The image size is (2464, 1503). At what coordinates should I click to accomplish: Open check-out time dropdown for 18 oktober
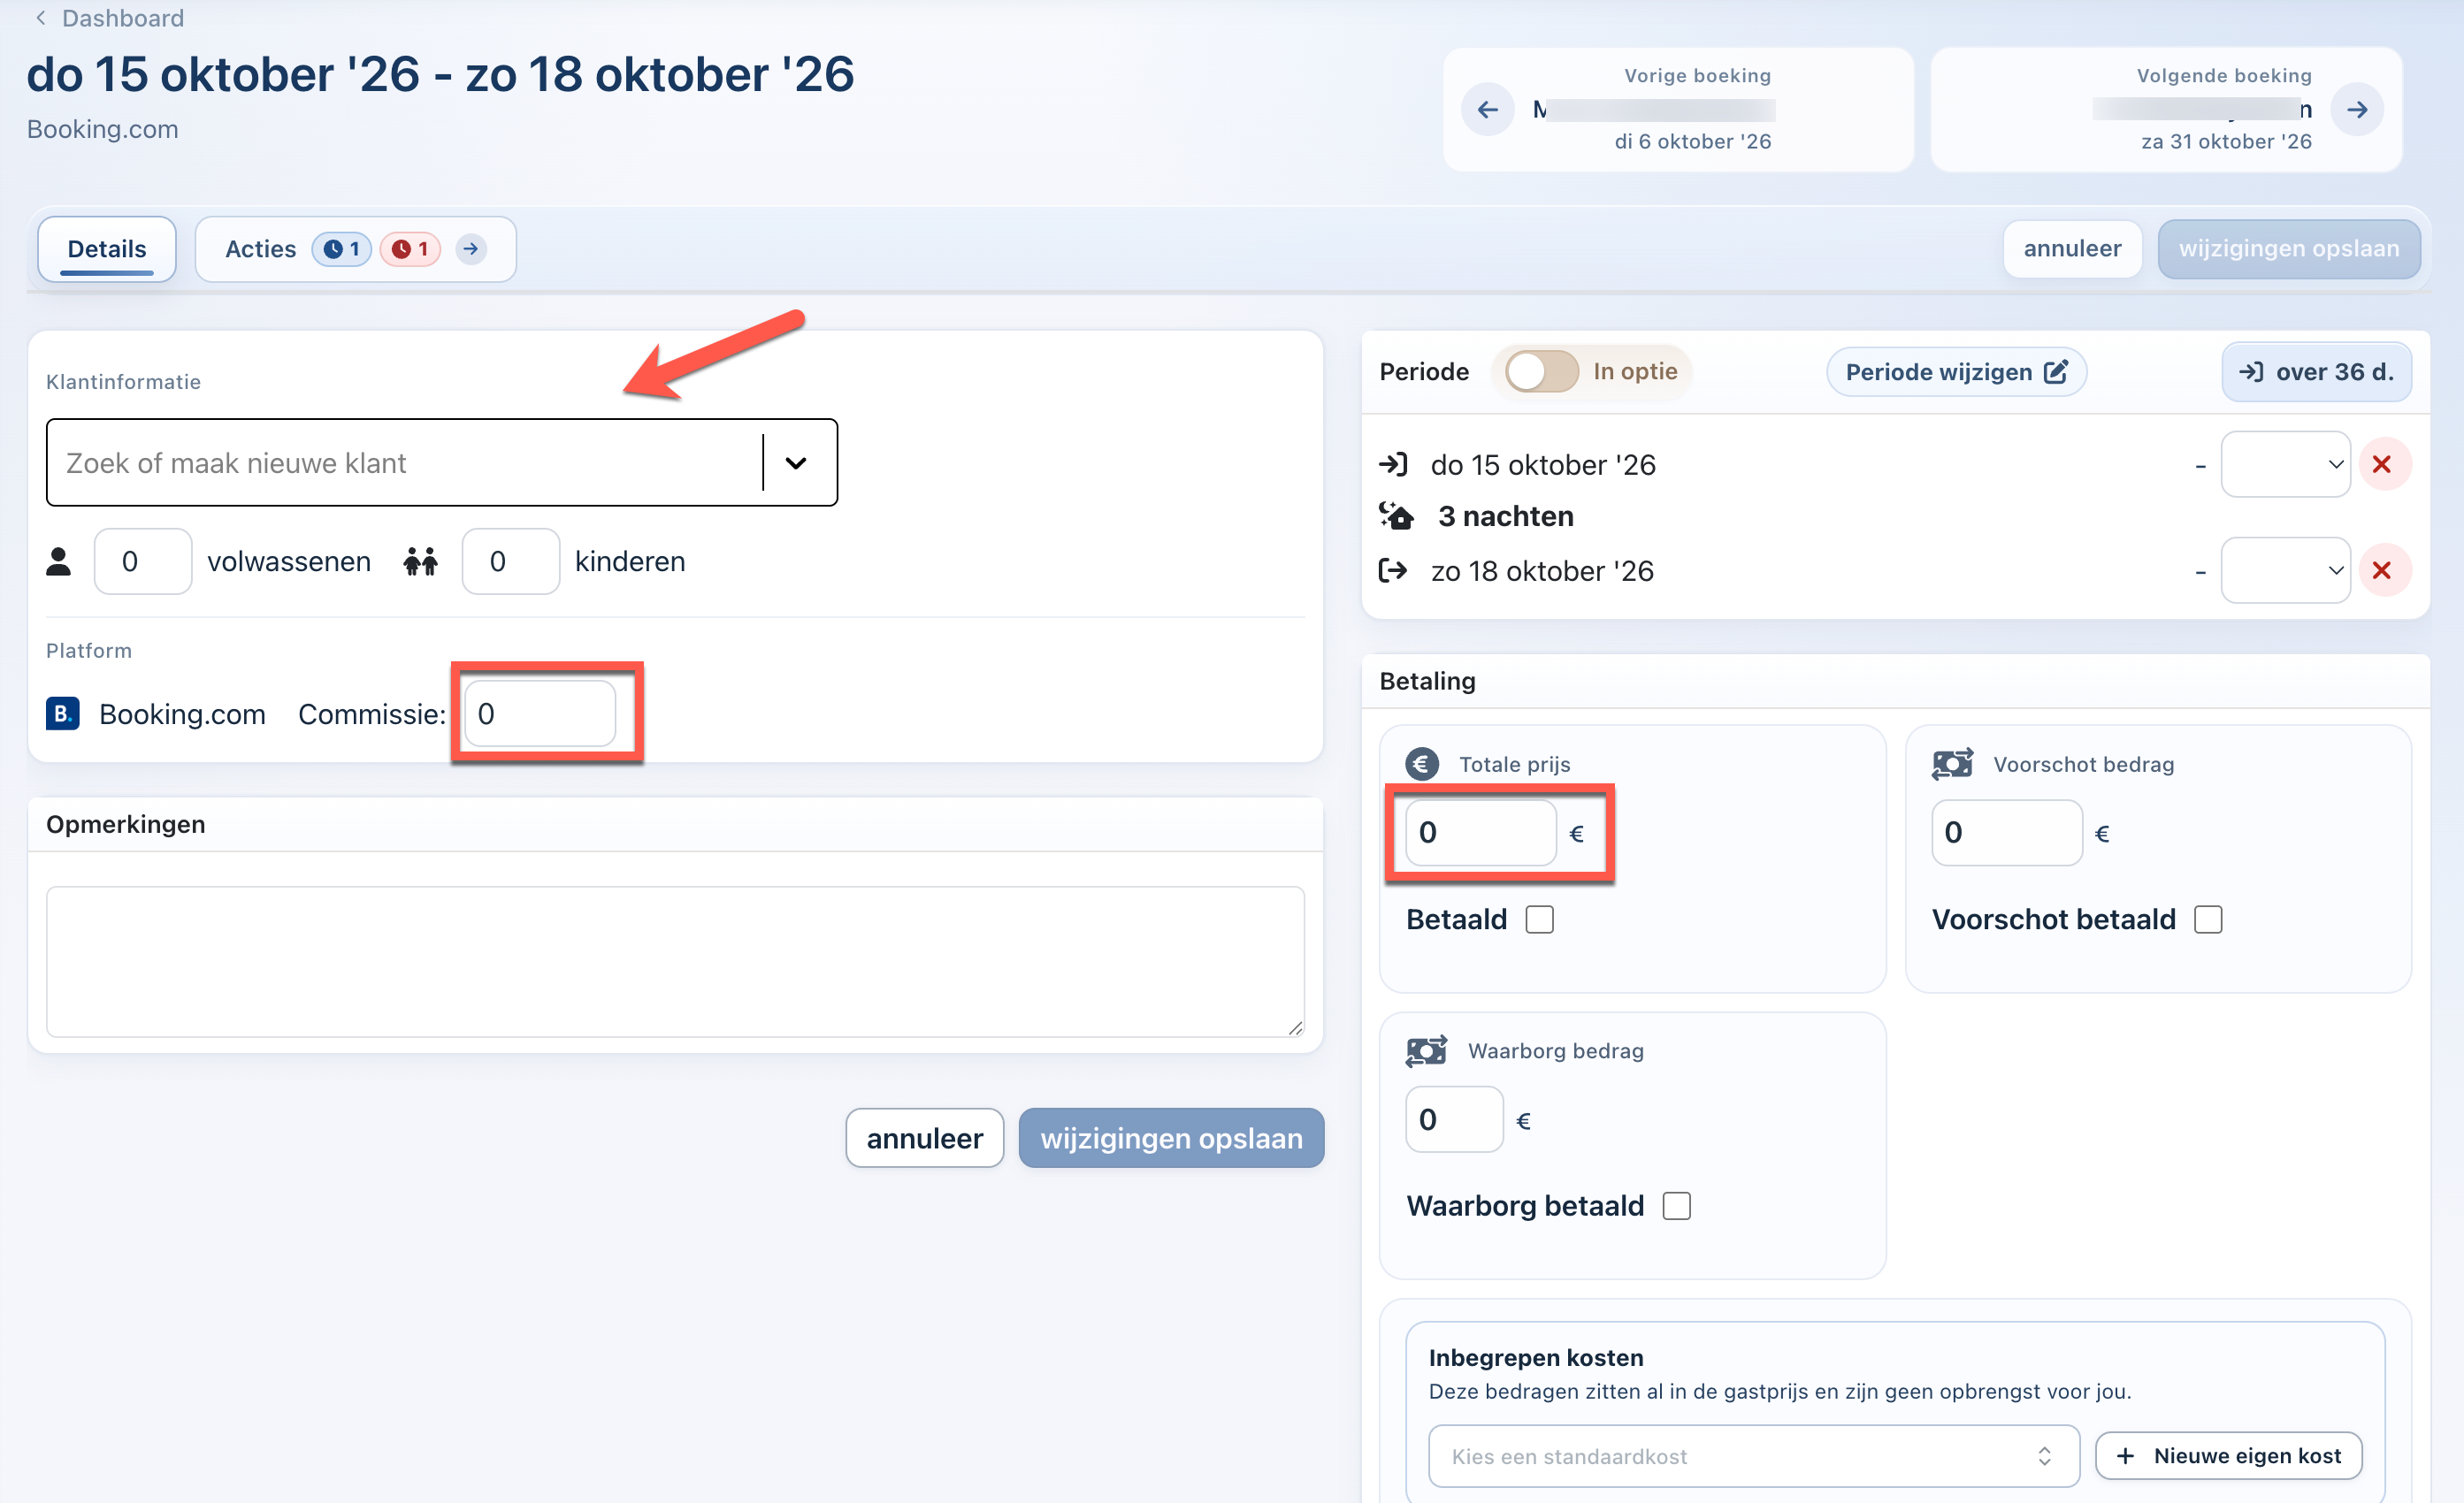coord(2285,569)
